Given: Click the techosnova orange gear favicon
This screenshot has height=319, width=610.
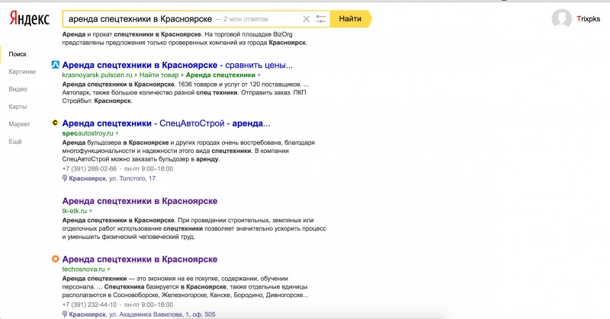Looking at the screenshot, I should tap(55, 259).
